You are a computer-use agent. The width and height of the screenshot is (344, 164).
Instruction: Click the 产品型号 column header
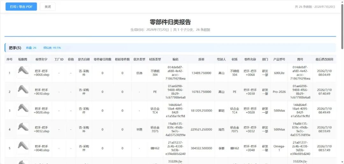pyautogui.click(x=279, y=59)
